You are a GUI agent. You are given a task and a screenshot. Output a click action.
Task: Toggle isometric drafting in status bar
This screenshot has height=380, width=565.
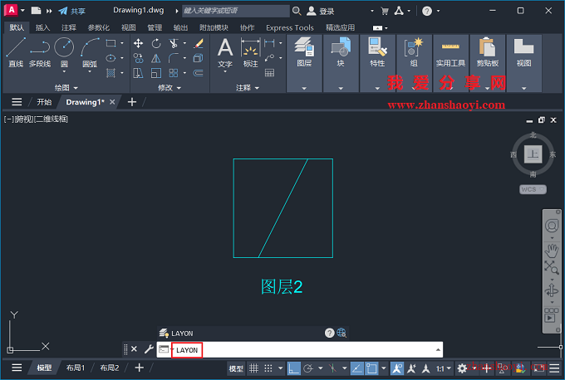[x=332, y=368]
